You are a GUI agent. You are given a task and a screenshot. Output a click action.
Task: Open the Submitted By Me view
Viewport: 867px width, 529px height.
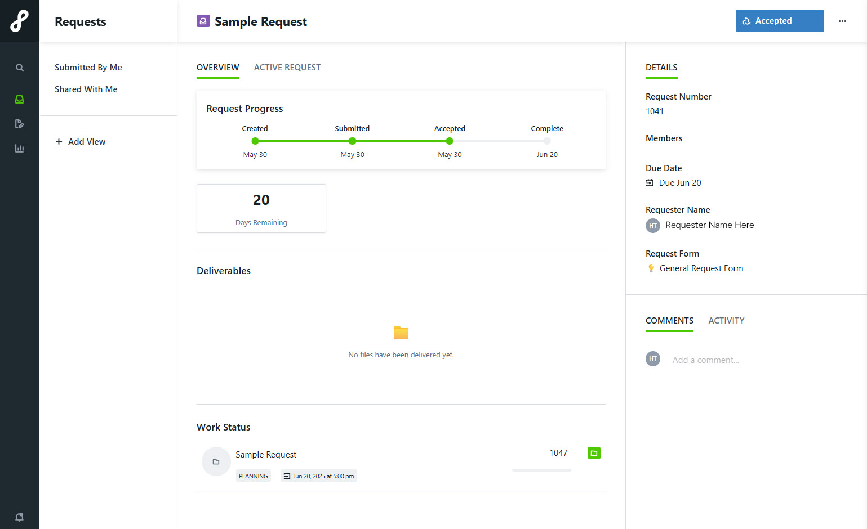click(x=88, y=68)
